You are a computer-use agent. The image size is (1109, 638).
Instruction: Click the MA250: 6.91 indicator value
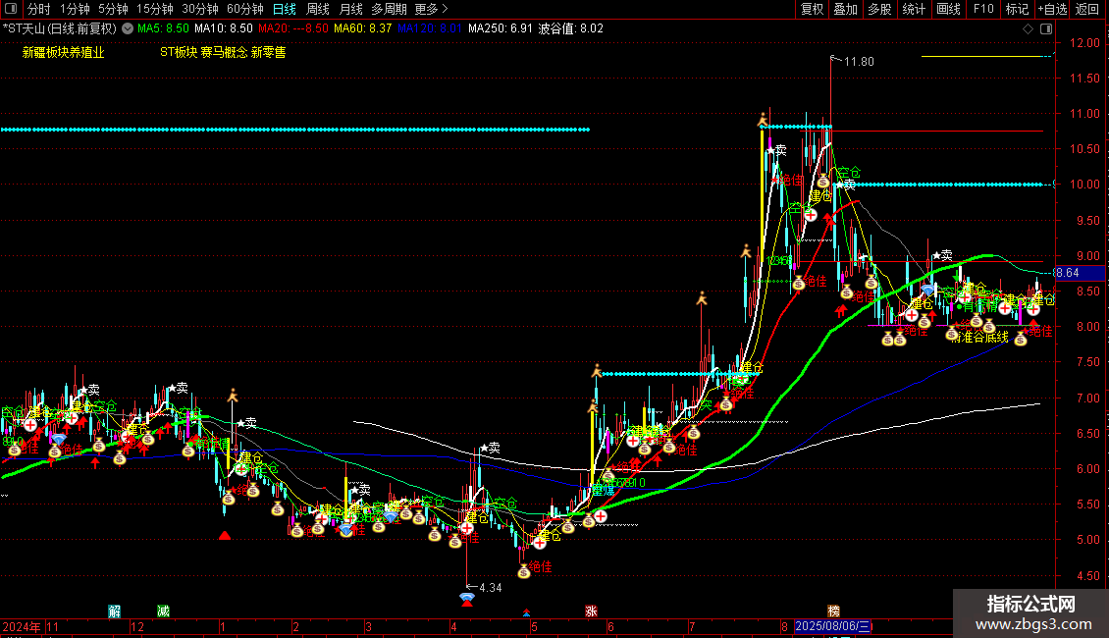tap(501, 29)
